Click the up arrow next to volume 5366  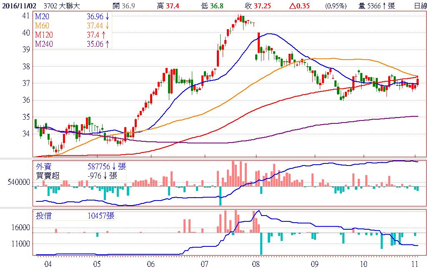(x=384, y=6)
